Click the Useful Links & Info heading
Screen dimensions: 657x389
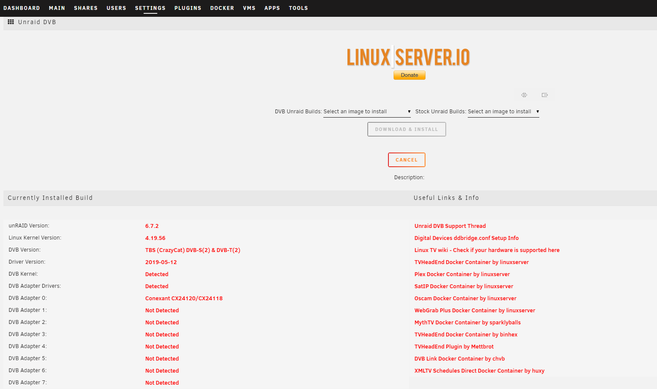pyautogui.click(x=446, y=198)
